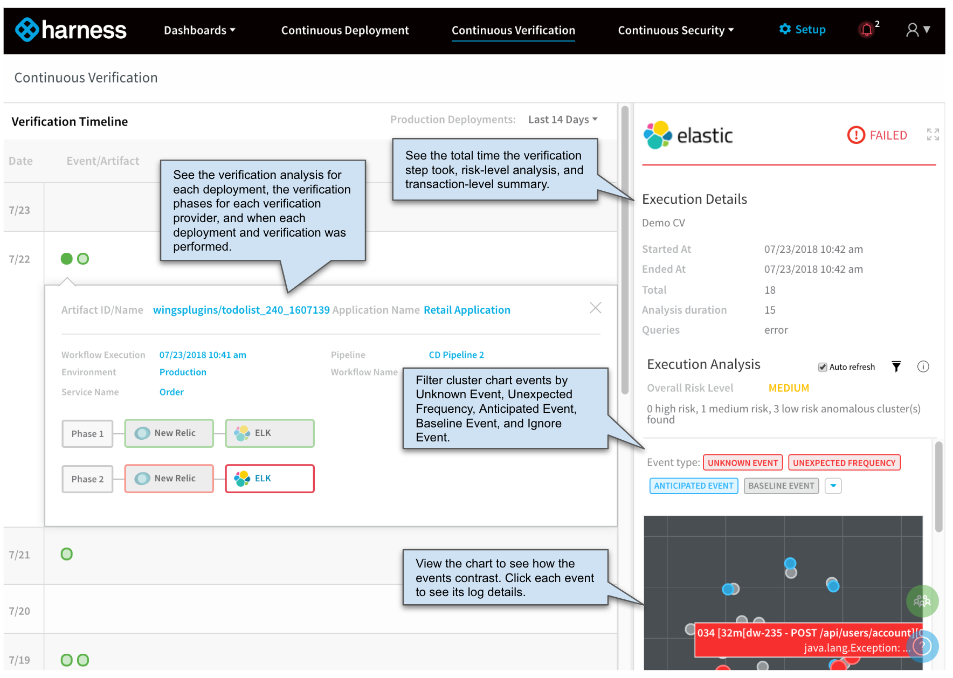
Task: Click the execution analysis scrollbar
Action: (938, 487)
